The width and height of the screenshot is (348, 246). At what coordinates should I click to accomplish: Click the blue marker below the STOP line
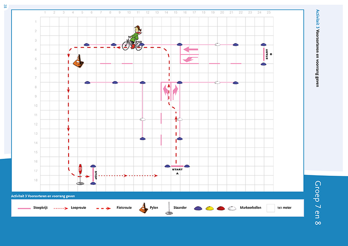[x=93, y=184]
